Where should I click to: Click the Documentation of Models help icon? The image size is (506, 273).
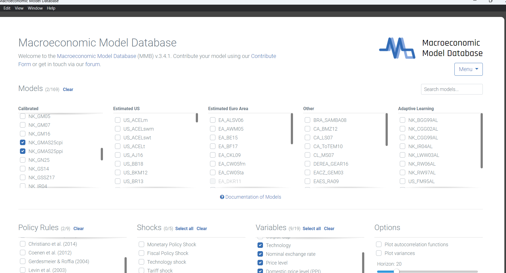pos(222,197)
